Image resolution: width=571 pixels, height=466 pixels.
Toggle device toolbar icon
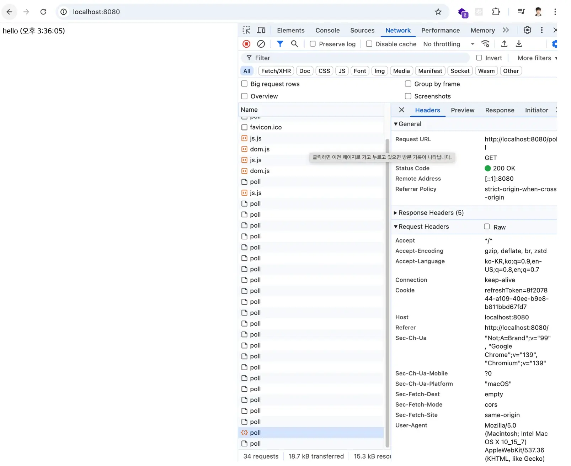261,30
